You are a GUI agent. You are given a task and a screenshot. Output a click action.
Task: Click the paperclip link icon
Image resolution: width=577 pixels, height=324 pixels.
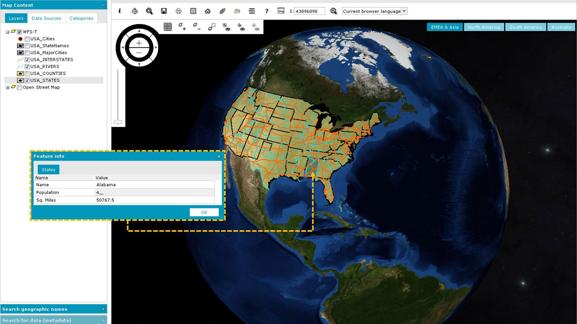point(222,11)
